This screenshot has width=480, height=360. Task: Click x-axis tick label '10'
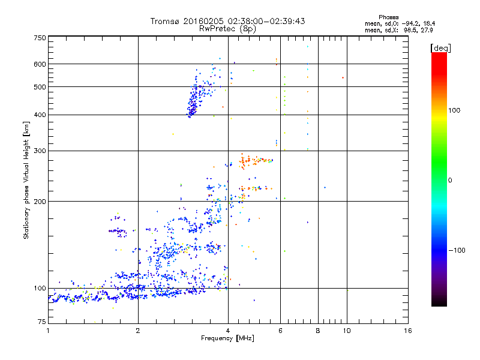[347, 331]
